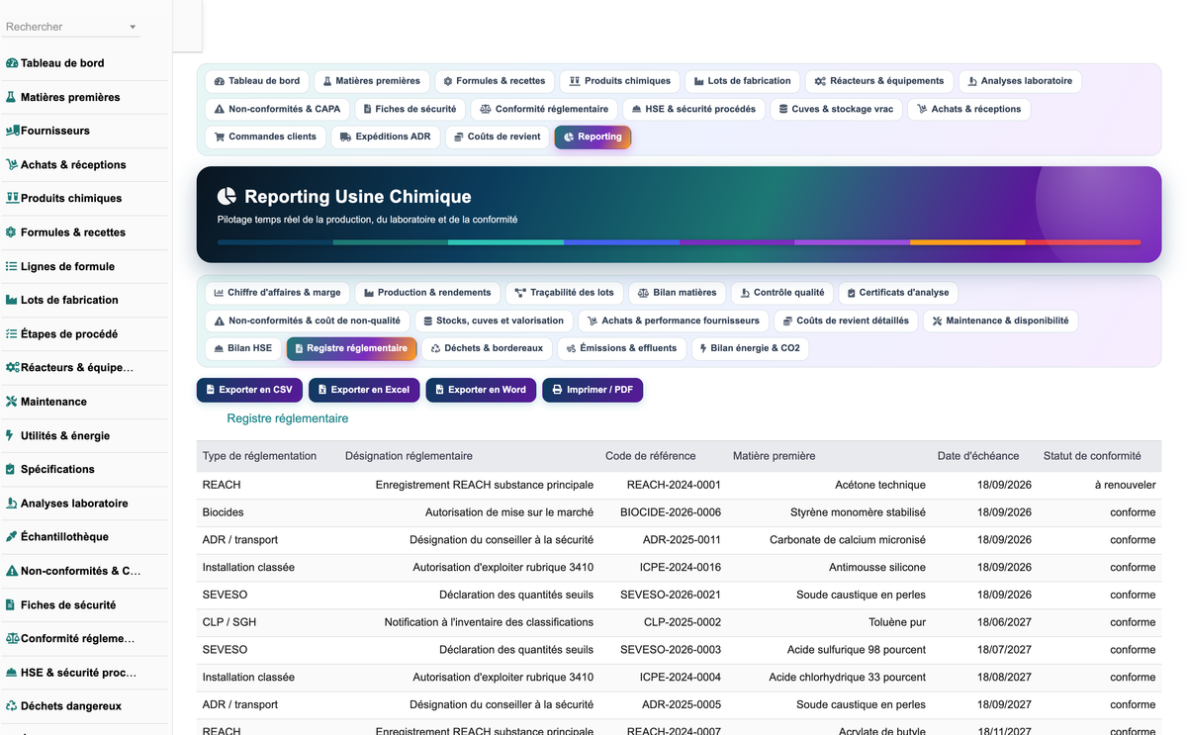Show the Émissions & effluents report

click(x=622, y=348)
